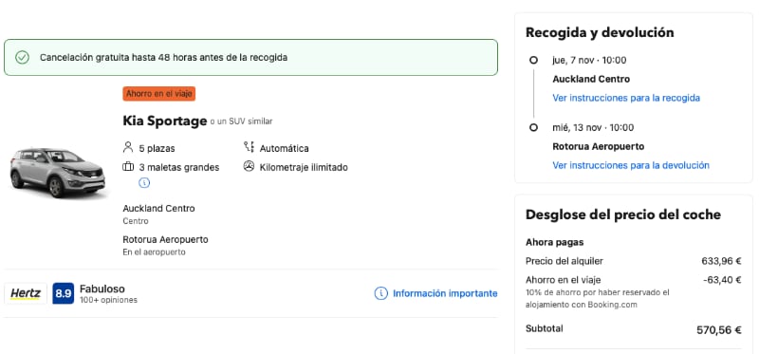
Task: Click 'Auckland Centro' in pickup panel
Action: coord(591,80)
